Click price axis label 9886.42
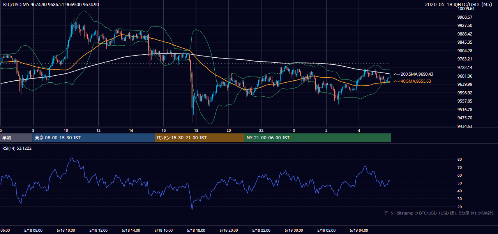The width and height of the screenshot is (498, 234). pyautogui.click(x=465, y=34)
